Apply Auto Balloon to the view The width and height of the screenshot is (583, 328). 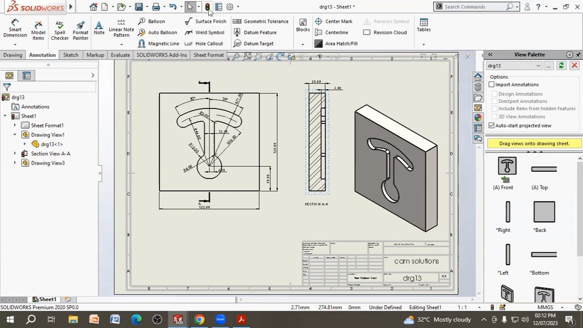(x=157, y=32)
